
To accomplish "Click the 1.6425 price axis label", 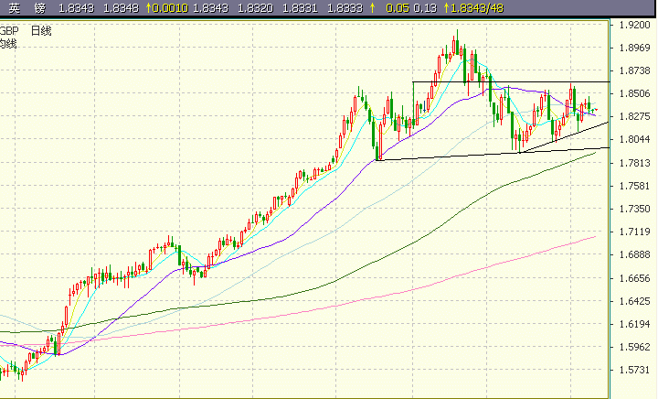I will point(635,301).
